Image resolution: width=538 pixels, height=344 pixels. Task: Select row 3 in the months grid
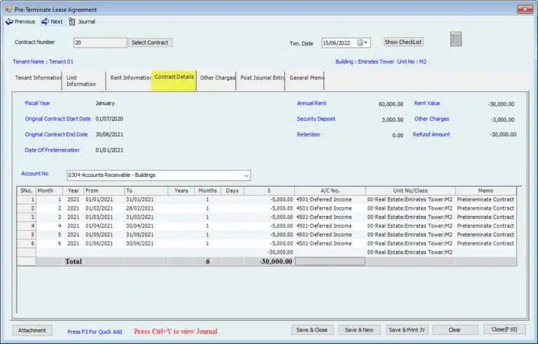tap(27, 217)
